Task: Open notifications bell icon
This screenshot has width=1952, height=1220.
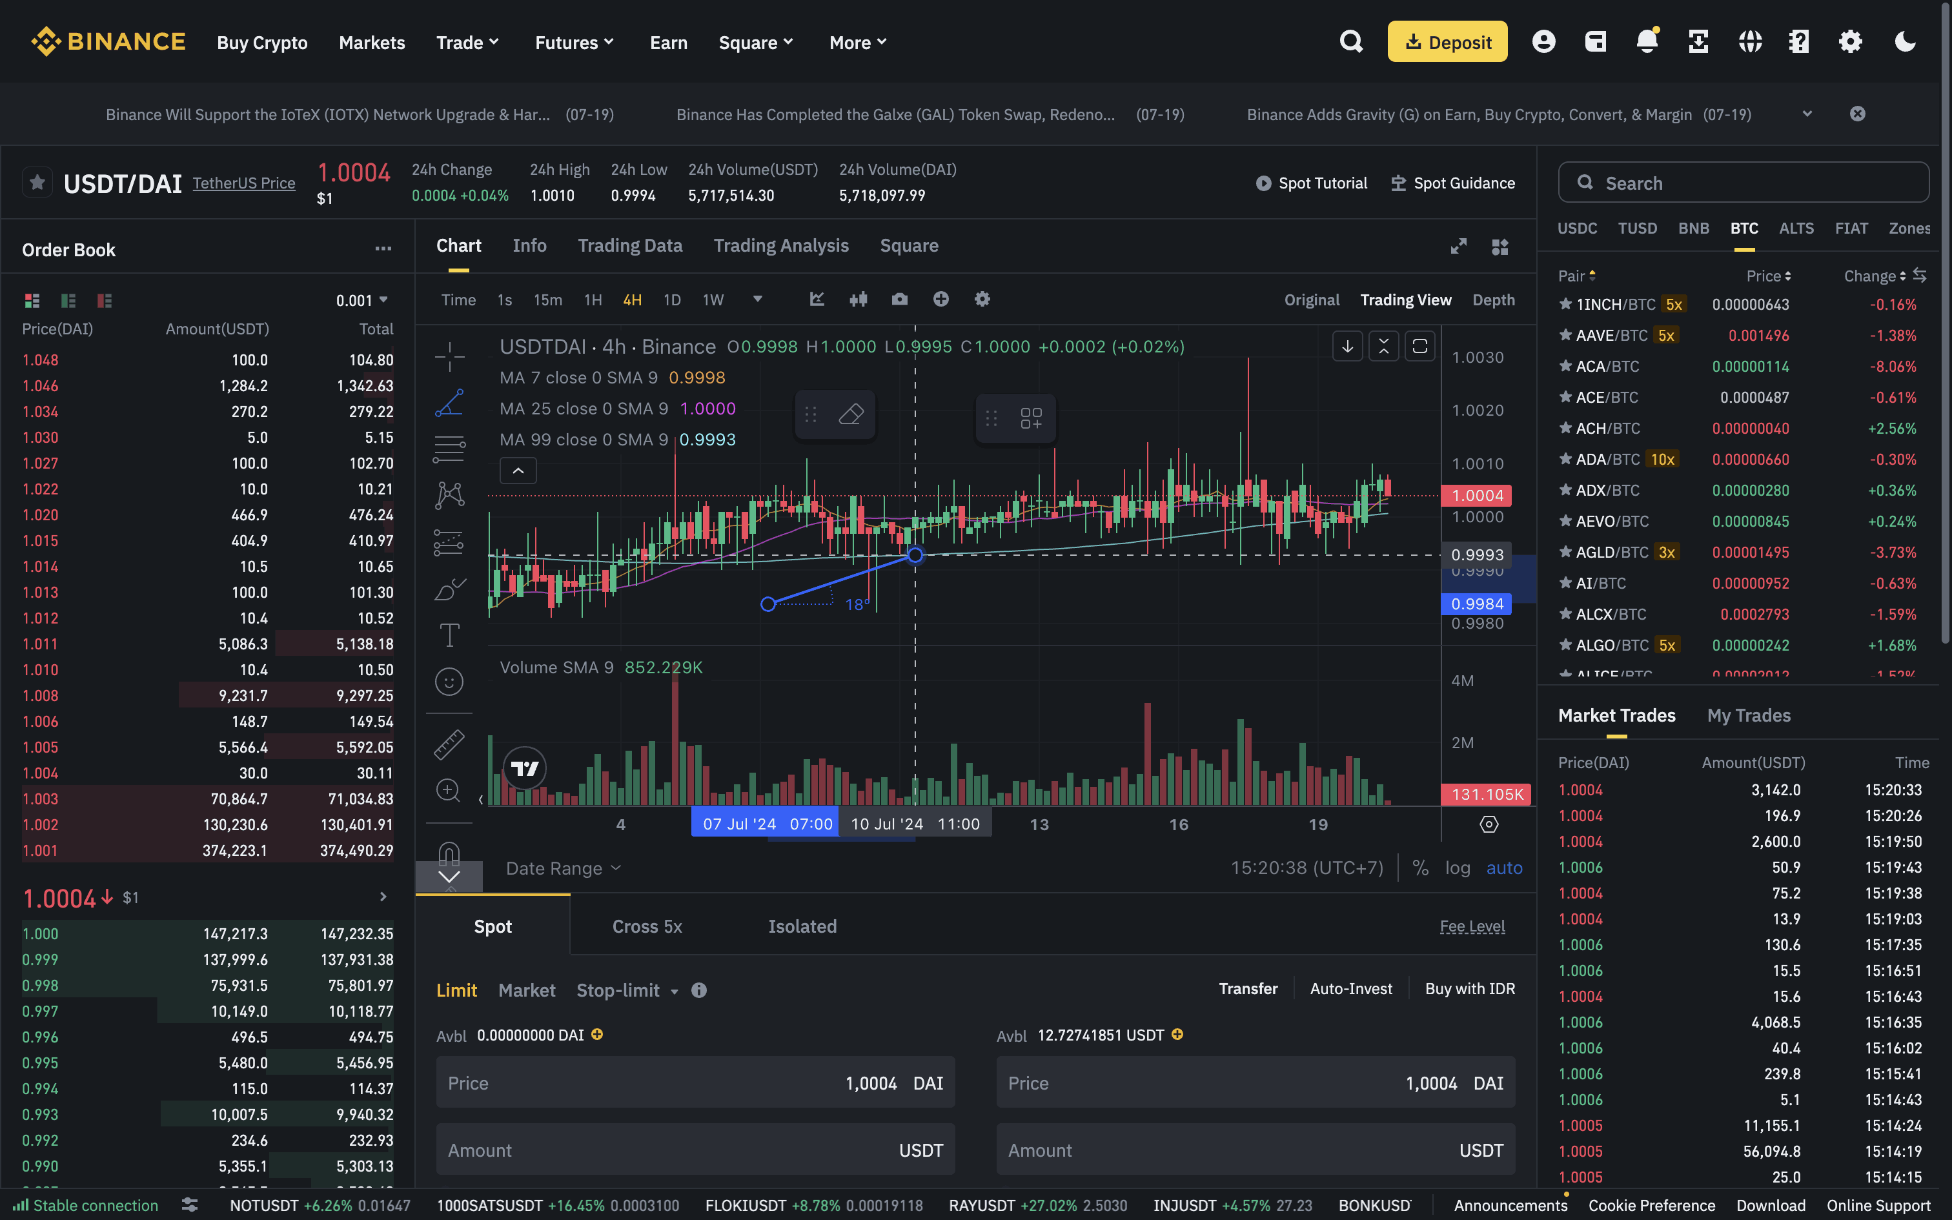Action: [x=1646, y=42]
